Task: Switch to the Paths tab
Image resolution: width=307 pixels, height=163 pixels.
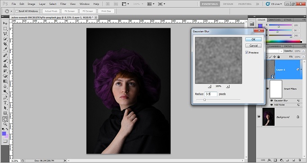Action: click(x=288, y=46)
